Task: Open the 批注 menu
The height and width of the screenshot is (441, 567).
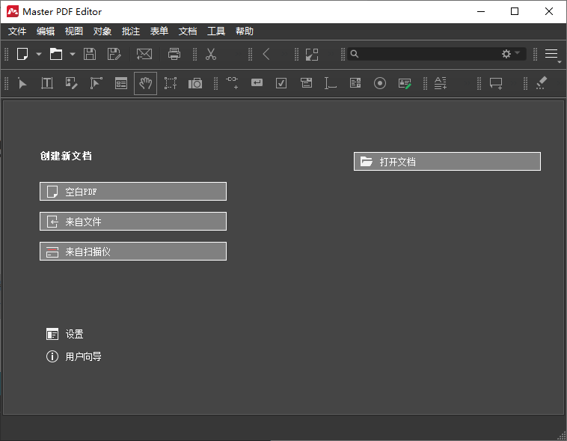Action: (x=131, y=31)
